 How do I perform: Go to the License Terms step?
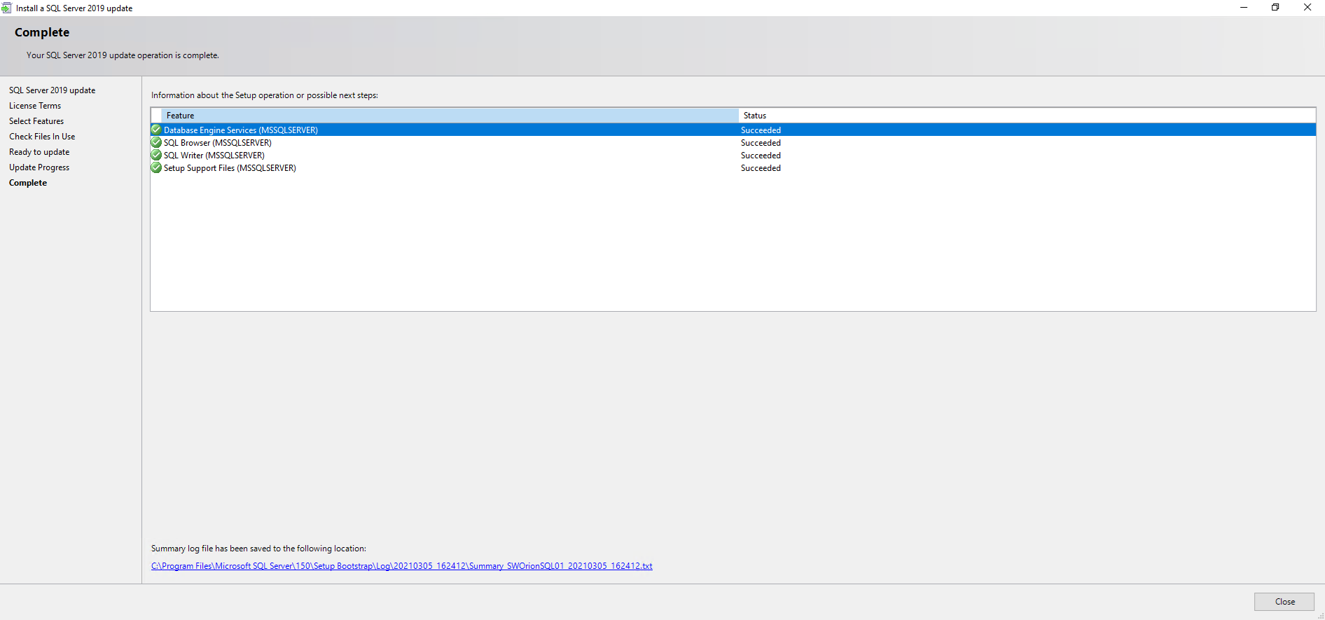click(35, 105)
